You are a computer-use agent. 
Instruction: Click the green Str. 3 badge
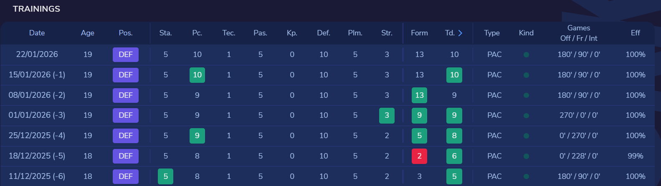(387, 115)
